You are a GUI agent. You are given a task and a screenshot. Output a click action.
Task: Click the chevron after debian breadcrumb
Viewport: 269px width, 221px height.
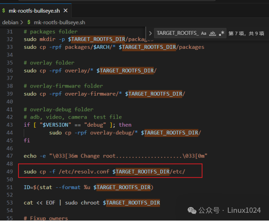point(22,22)
